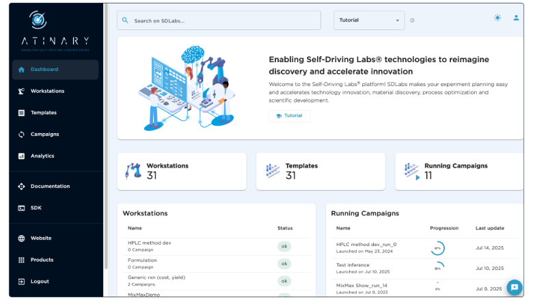Click the Workstations robot arm sidebar icon
The width and height of the screenshot is (533, 300).
(x=21, y=91)
